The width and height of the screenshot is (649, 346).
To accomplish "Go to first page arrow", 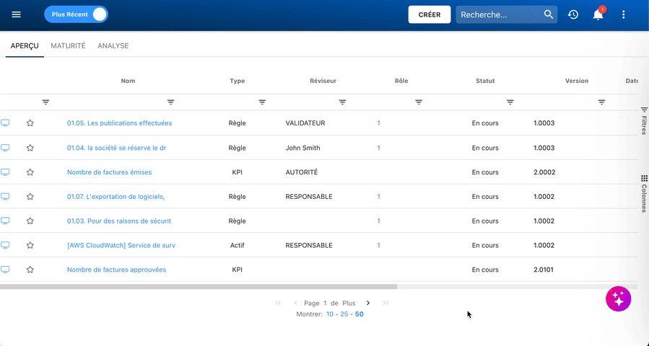I will click(278, 303).
